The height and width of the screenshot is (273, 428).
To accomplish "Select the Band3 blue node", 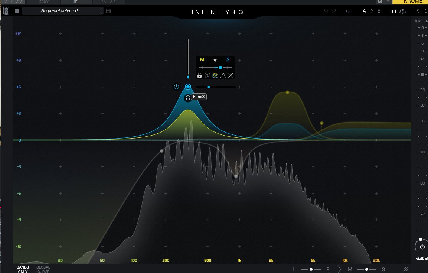I will click(x=188, y=87).
